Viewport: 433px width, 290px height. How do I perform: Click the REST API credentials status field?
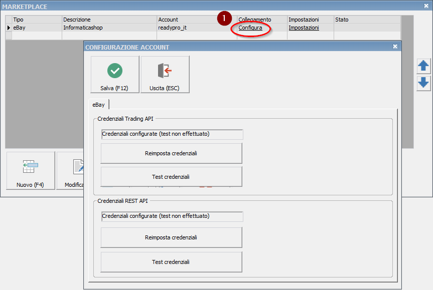point(172,216)
